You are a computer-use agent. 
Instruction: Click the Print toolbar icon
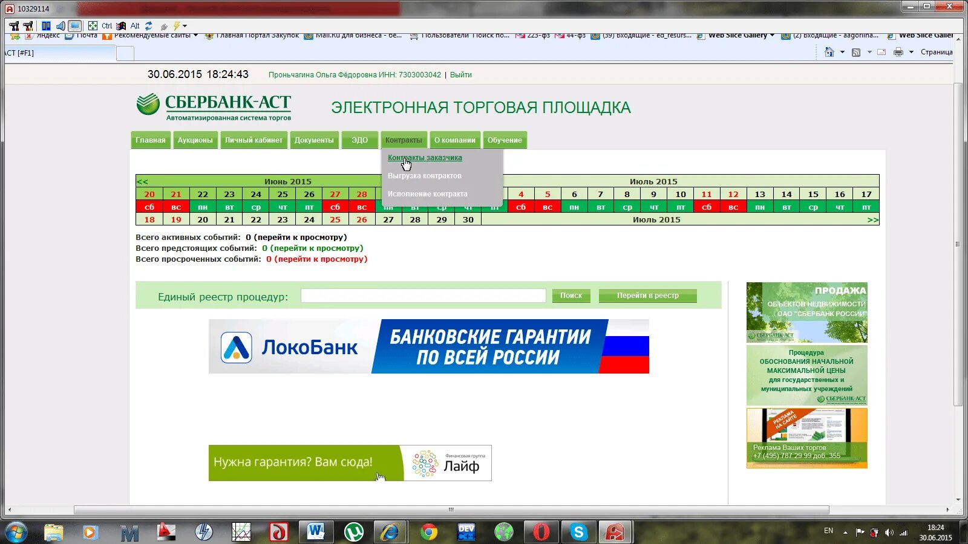tap(898, 52)
